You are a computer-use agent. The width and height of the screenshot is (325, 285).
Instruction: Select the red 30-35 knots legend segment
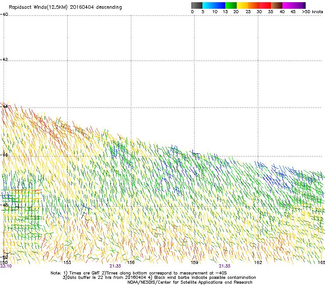[x=265, y=5]
